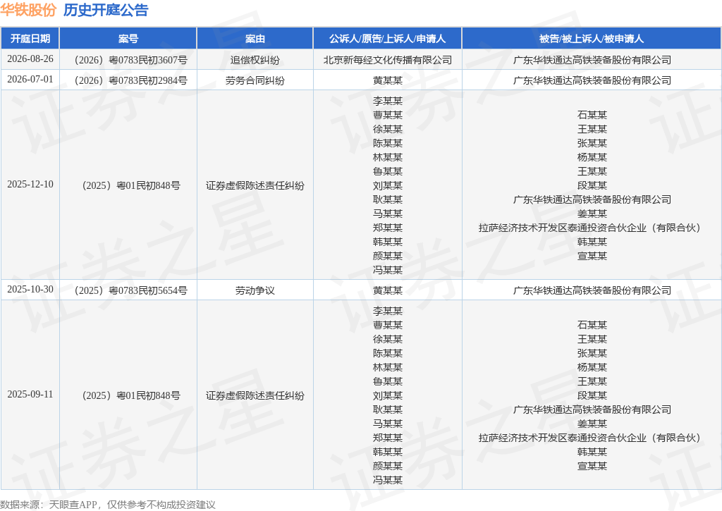Select the 劳务合同纠纷 cell
This screenshot has height=511, width=722.
(255, 80)
